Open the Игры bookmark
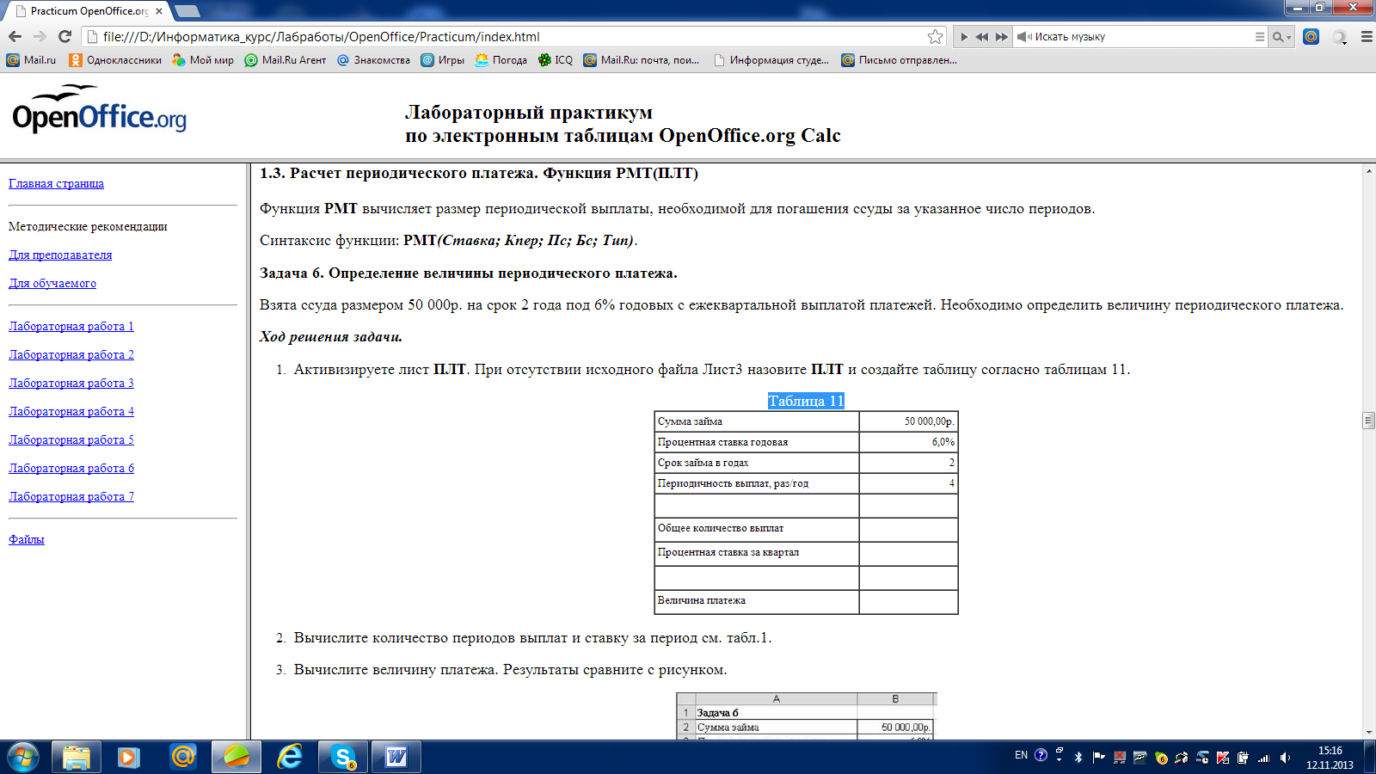Screen dimensions: 1376x774 (x=442, y=60)
